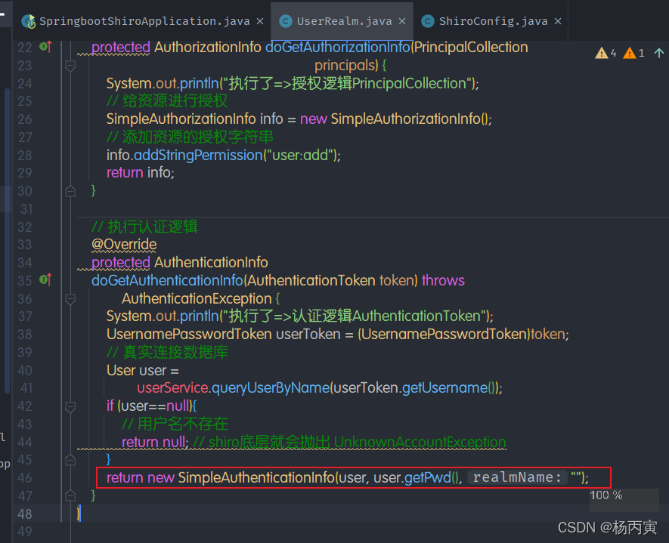Image resolution: width=669 pixels, height=543 pixels.
Task: Close the ShiroConfig.java tab
Action: point(558,21)
